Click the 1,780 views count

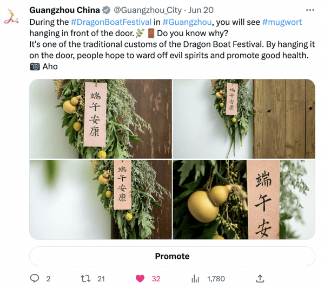[216, 279]
